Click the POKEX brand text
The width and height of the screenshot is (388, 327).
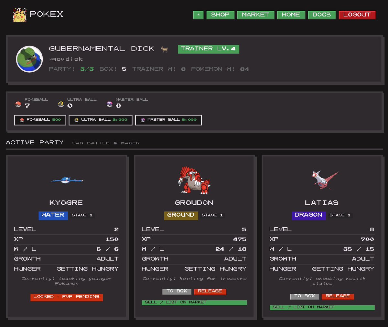click(47, 14)
